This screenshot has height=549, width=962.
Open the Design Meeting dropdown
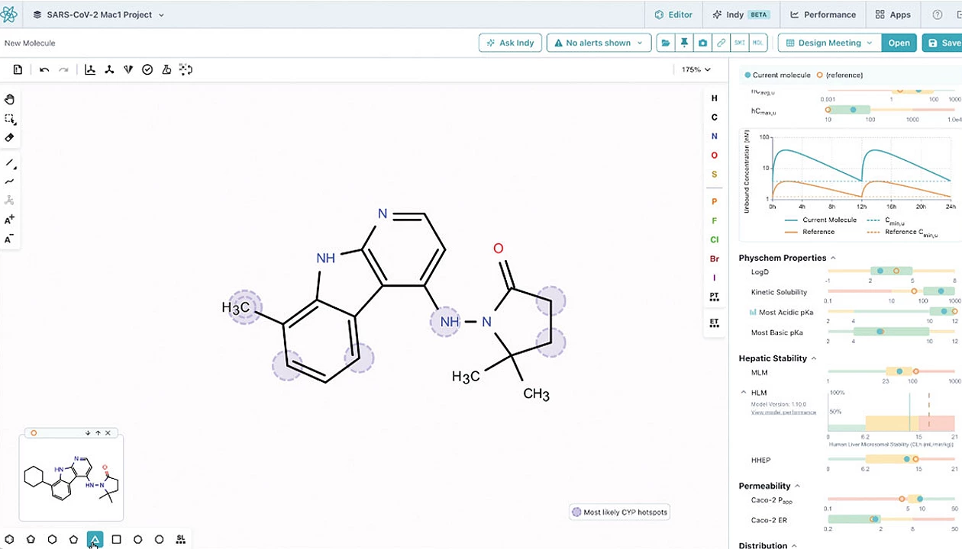click(830, 43)
